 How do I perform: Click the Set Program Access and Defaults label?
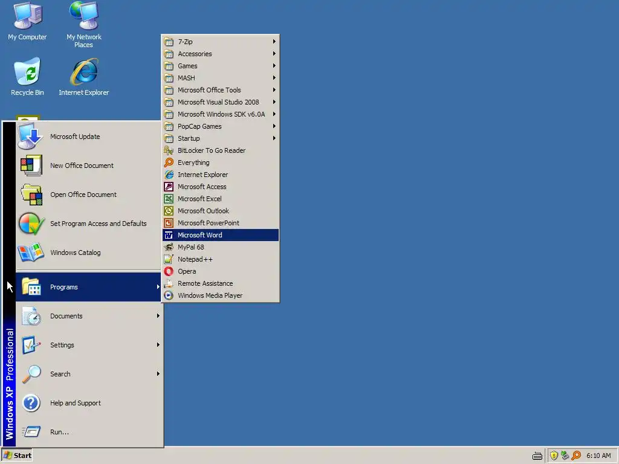pos(99,224)
